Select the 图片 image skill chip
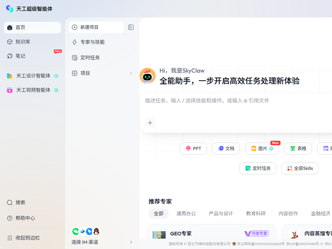Viewport: 332px width, 249px height. click(x=262, y=149)
